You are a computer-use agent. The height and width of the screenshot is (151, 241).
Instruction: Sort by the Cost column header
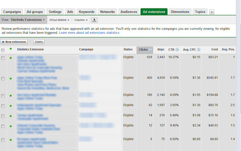coord(214,49)
